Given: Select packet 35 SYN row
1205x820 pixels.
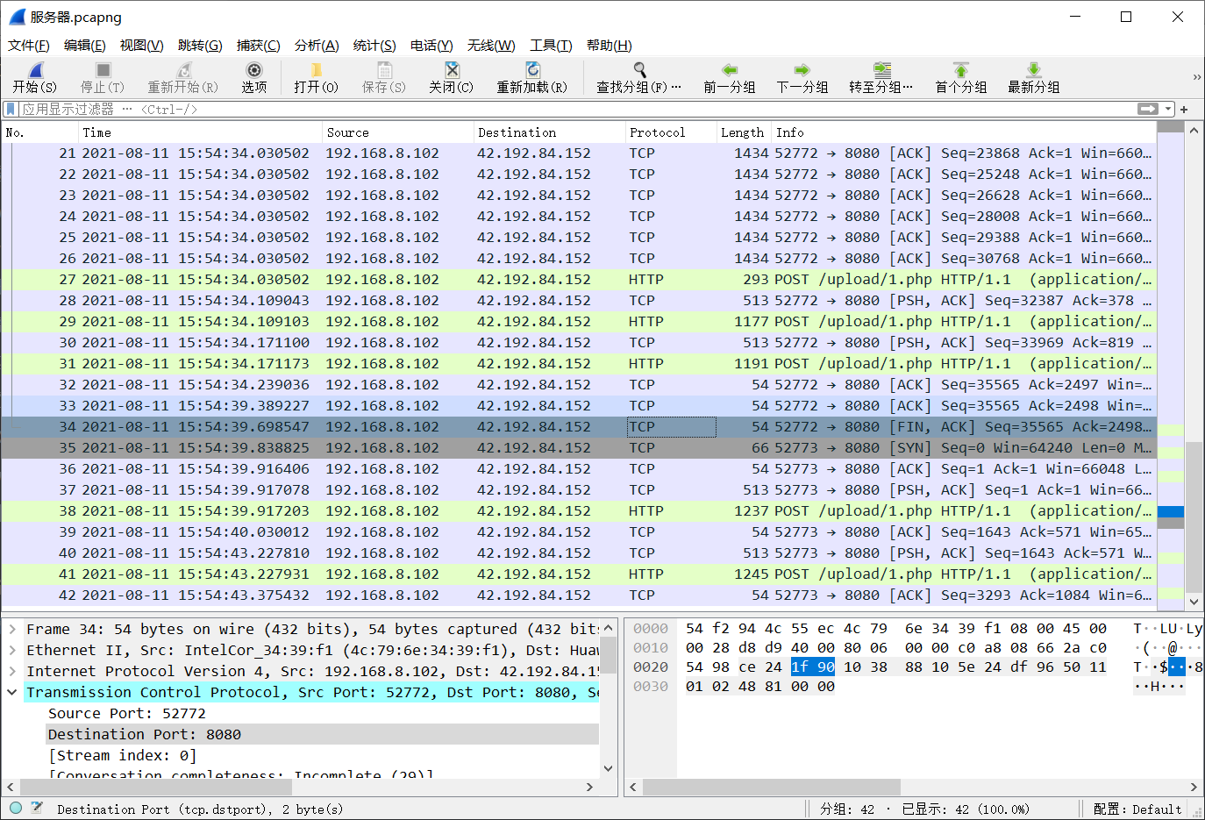Looking at the screenshot, I should point(579,447).
